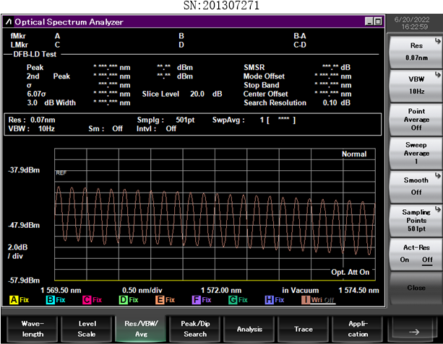
Task: Select trace A Fix indicator
Action: (18, 299)
